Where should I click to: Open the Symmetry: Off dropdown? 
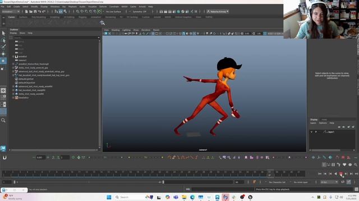(x=139, y=11)
